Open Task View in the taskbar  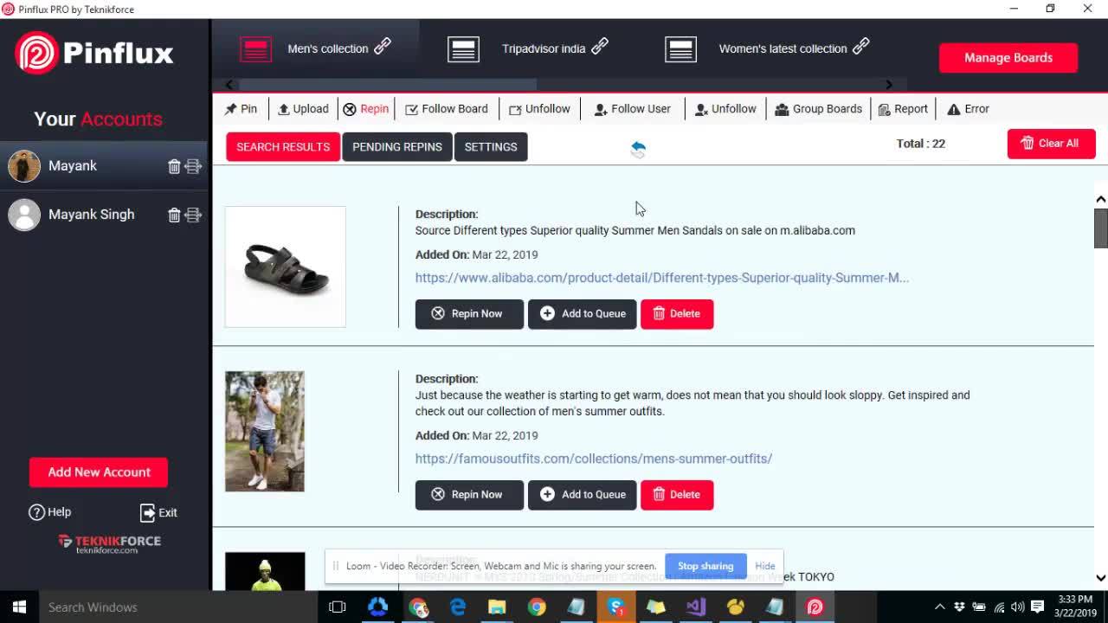click(338, 607)
